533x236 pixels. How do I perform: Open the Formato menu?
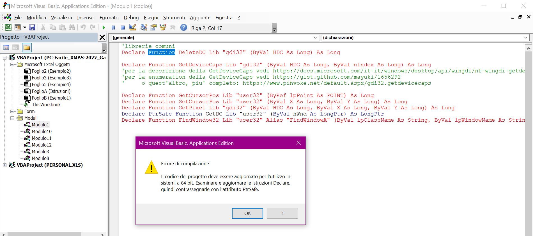(109, 18)
